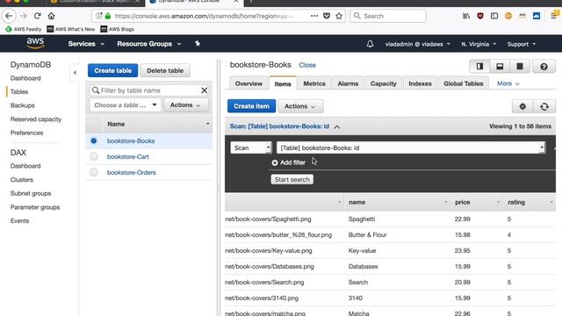Open Backups in DynamoDB navigation
562x316 pixels.
23,105
